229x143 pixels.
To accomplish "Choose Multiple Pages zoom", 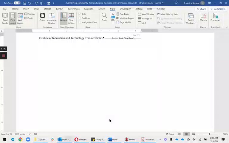I will click(125, 18).
